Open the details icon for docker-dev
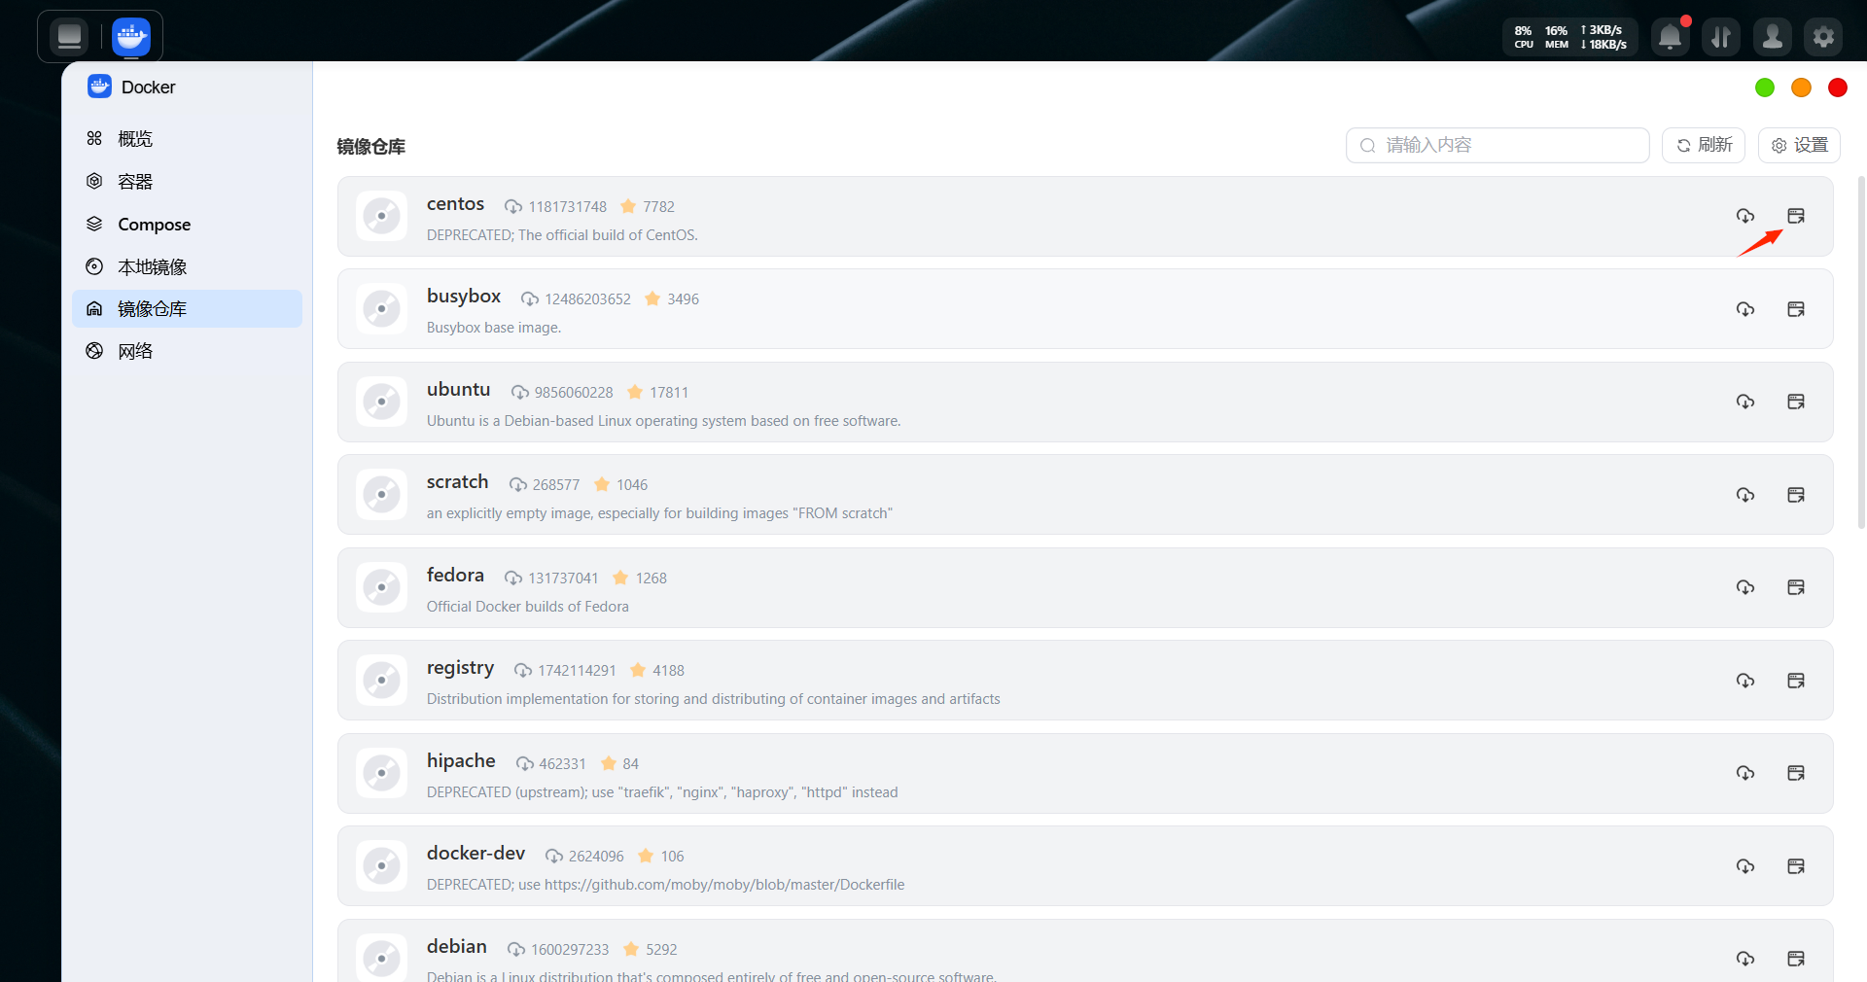The width and height of the screenshot is (1867, 982). 1796,866
